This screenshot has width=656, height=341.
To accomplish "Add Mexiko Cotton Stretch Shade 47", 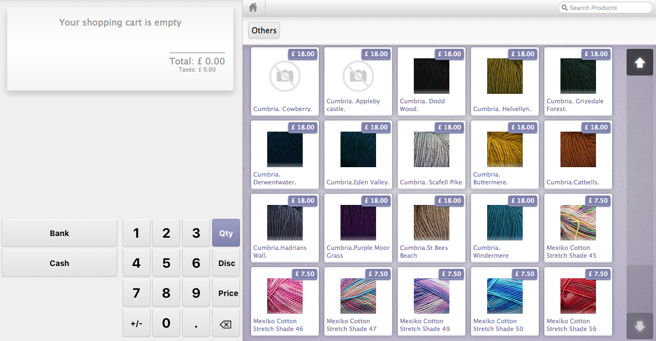I will click(358, 301).
